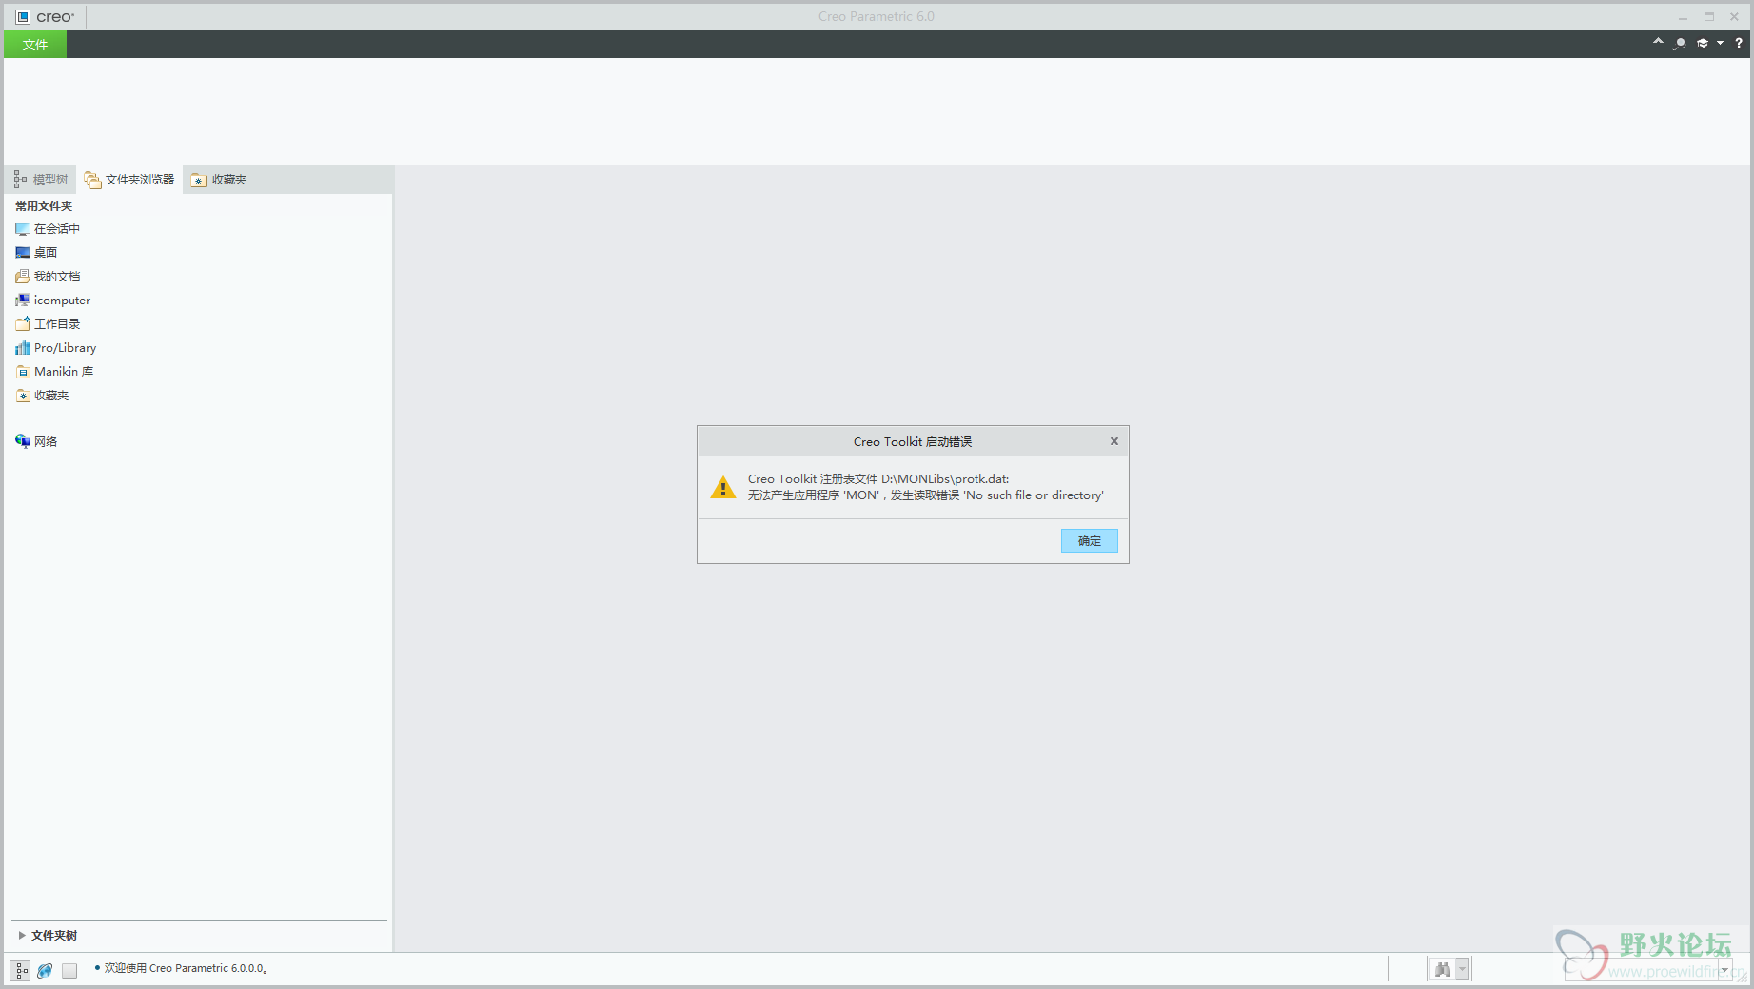Click the 'No such file or directory' error line
The width and height of the screenshot is (1754, 989).
(925, 495)
